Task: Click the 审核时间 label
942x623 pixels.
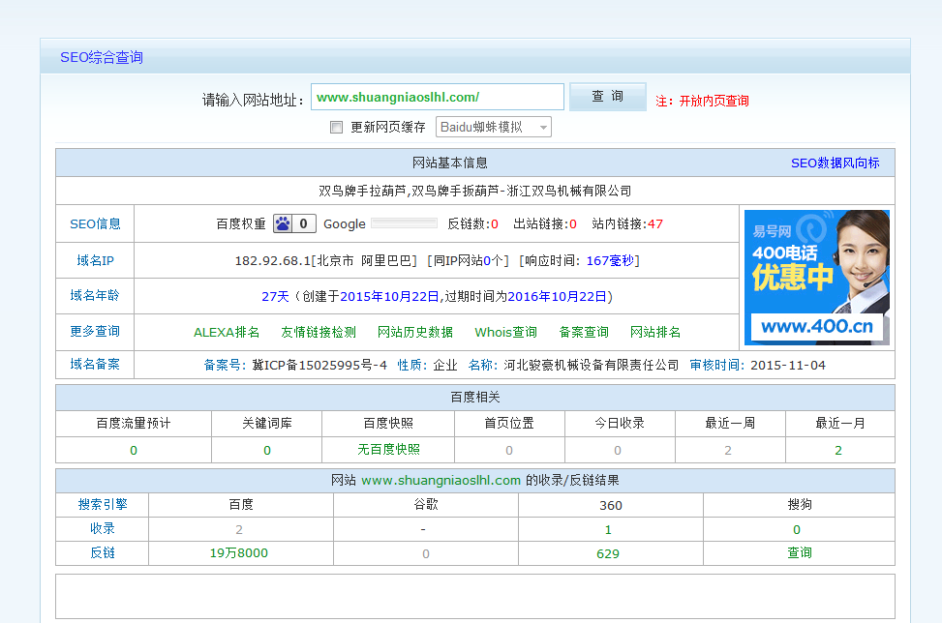Action: coord(714,366)
